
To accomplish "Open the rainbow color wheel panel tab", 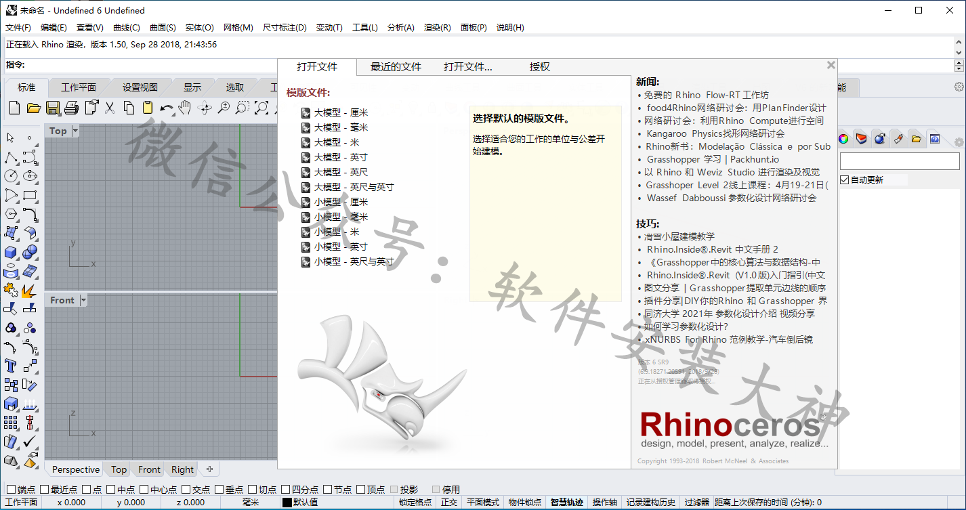I will pyautogui.click(x=843, y=139).
